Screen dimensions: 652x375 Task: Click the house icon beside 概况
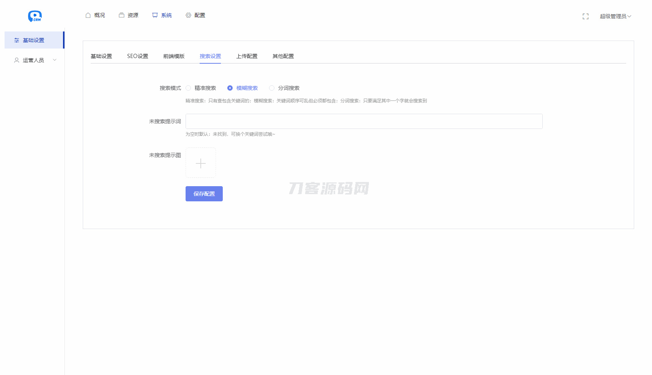coord(88,15)
